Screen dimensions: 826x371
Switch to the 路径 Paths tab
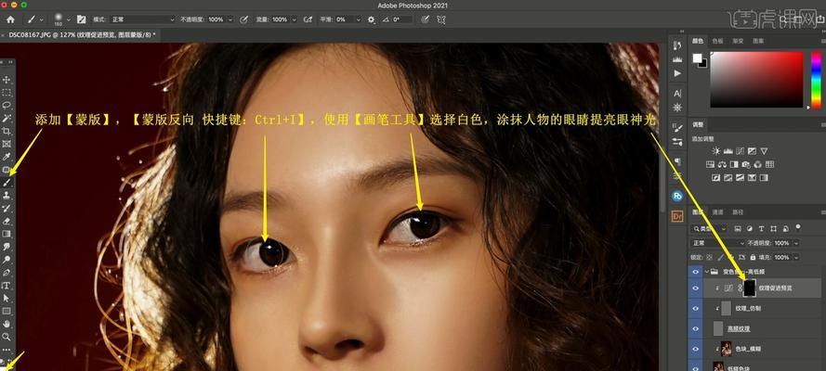(738, 212)
